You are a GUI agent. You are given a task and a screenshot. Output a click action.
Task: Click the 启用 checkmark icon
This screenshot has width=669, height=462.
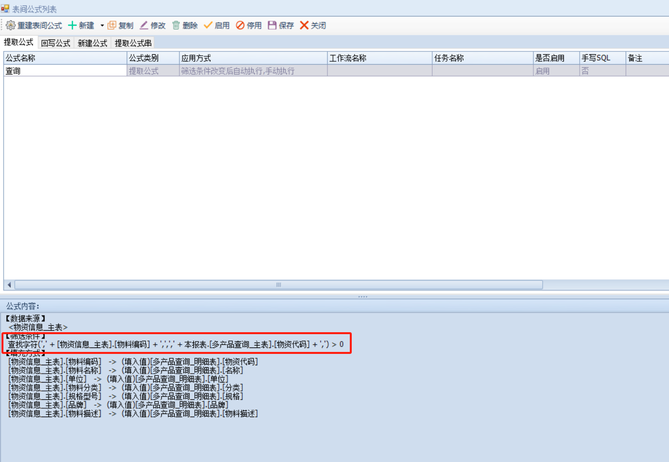tap(208, 25)
